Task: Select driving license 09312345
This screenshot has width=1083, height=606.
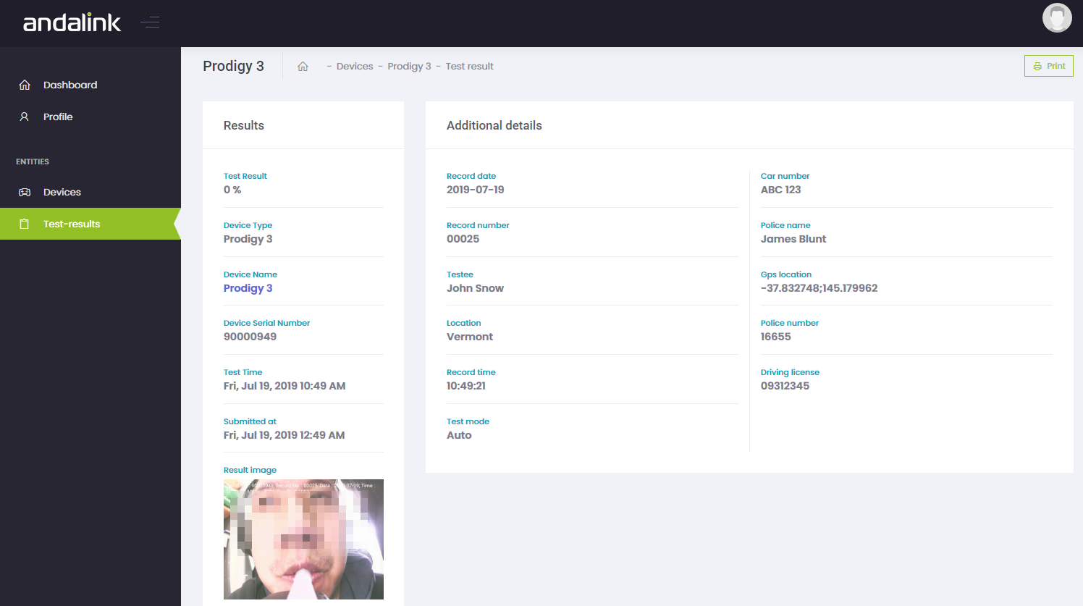Action: [x=785, y=386]
